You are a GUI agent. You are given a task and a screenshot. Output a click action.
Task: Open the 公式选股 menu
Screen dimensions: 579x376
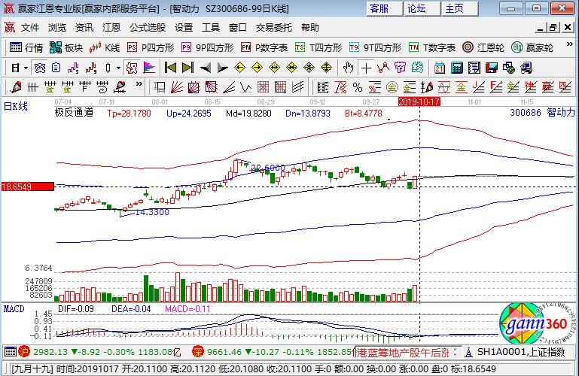[x=148, y=28]
